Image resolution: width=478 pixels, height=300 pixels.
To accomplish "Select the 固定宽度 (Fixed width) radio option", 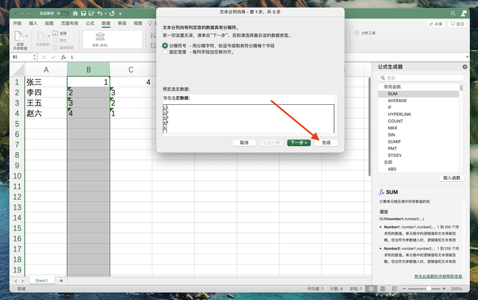I will [x=165, y=51].
